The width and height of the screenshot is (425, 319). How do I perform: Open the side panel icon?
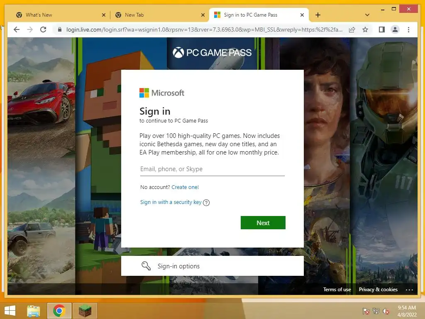[382, 29]
